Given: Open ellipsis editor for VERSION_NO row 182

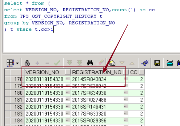Looking at the screenshot, I should click(68, 106).
